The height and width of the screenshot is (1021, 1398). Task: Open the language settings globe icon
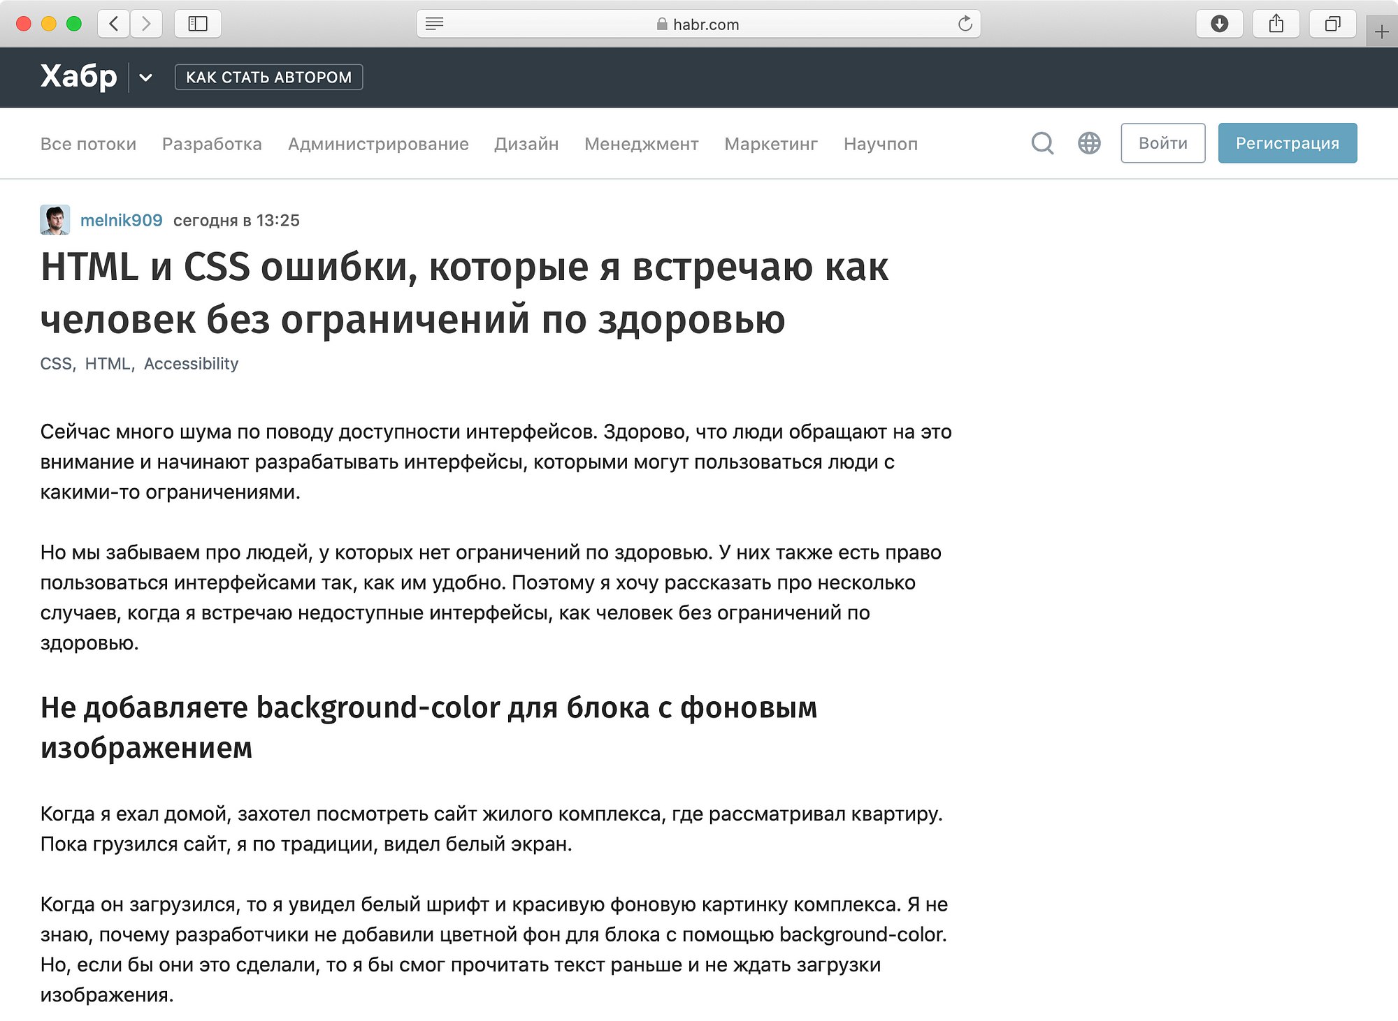1089,143
